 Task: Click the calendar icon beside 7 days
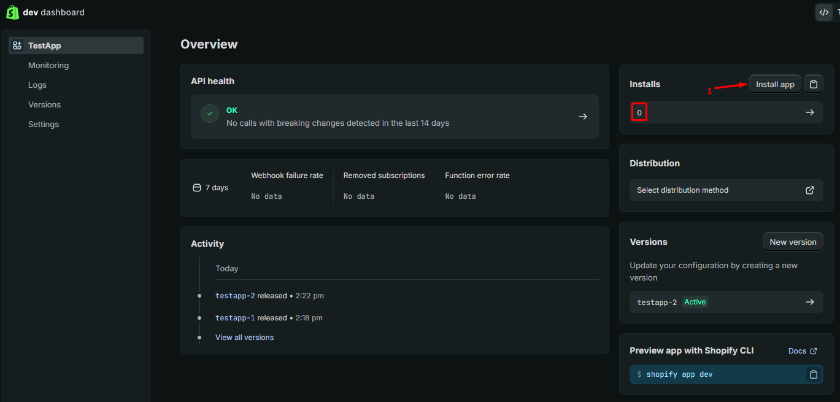(x=197, y=188)
